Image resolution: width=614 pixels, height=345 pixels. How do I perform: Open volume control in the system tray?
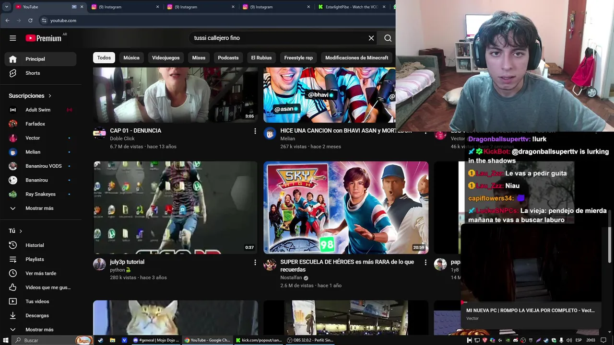click(x=569, y=340)
